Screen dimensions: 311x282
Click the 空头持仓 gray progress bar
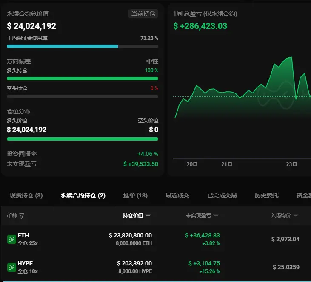point(83,96)
